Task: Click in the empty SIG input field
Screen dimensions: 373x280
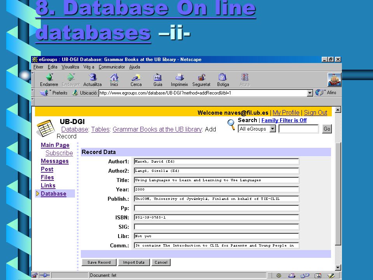Action: point(216,227)
